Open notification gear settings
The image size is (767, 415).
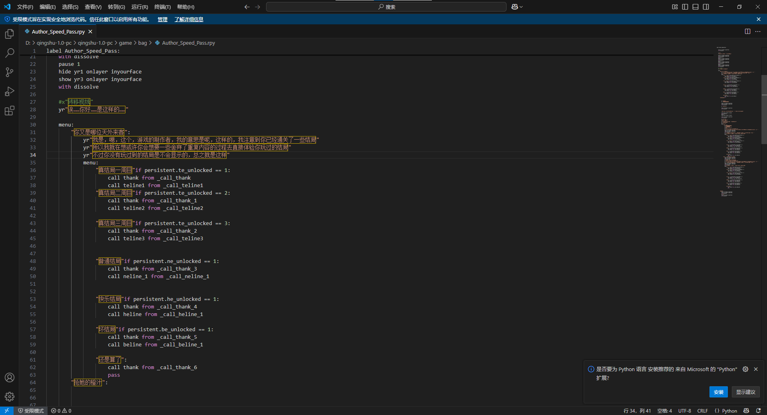745,369
